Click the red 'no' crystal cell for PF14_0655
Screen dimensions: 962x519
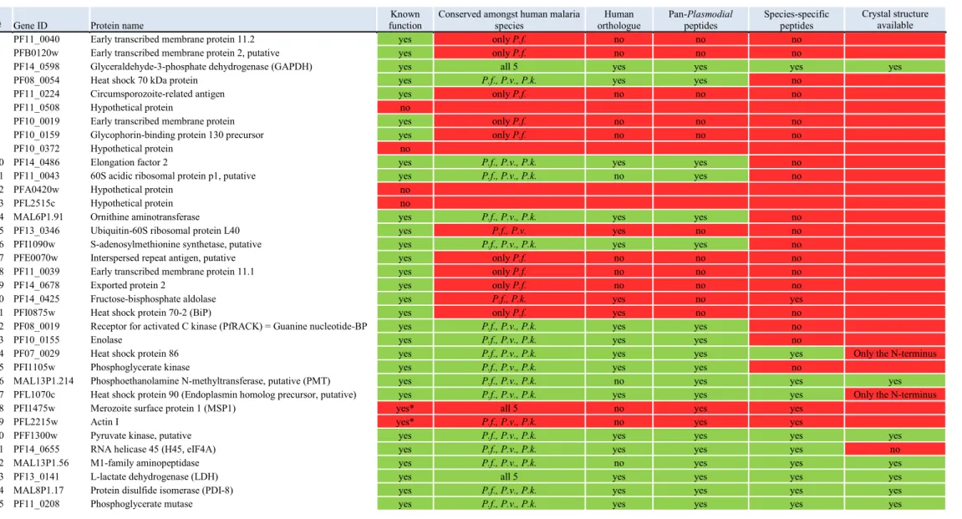894,449
